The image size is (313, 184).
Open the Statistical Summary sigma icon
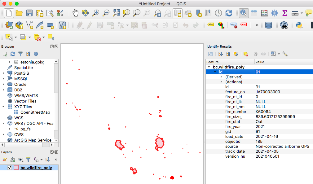coord(285,13)
